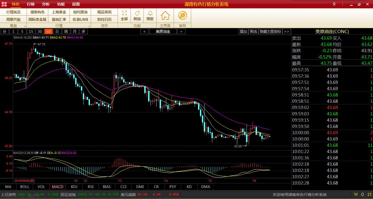Switch to previous instrument with < arrow

pyautogui.click(x=145, y=31)
